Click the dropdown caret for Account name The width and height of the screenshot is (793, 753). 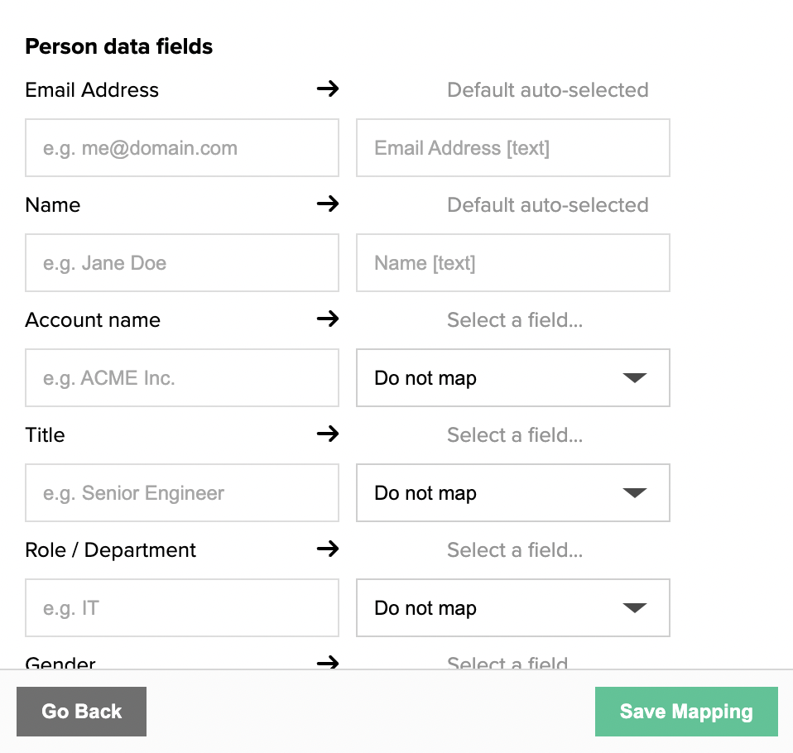(635, 378)
